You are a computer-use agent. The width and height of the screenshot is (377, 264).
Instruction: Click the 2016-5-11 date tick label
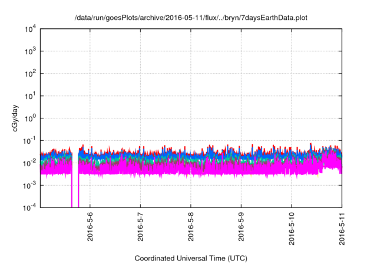[x=342, y=229]
